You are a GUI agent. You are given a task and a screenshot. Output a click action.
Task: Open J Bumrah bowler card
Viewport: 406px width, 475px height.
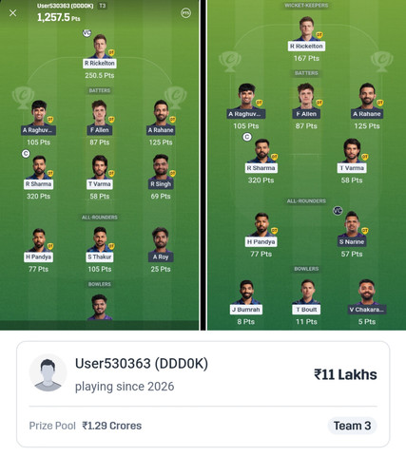[x=246, y=302]
